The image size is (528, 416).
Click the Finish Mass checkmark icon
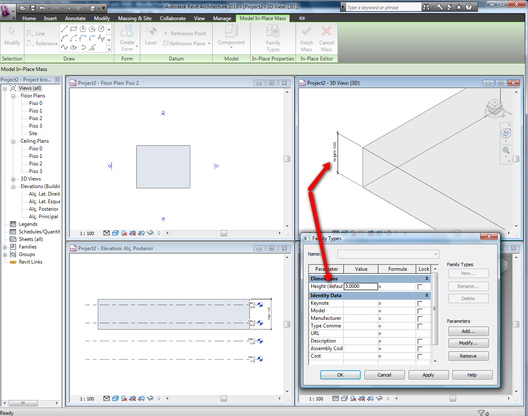pyautogui.click(x=306, y=32)
